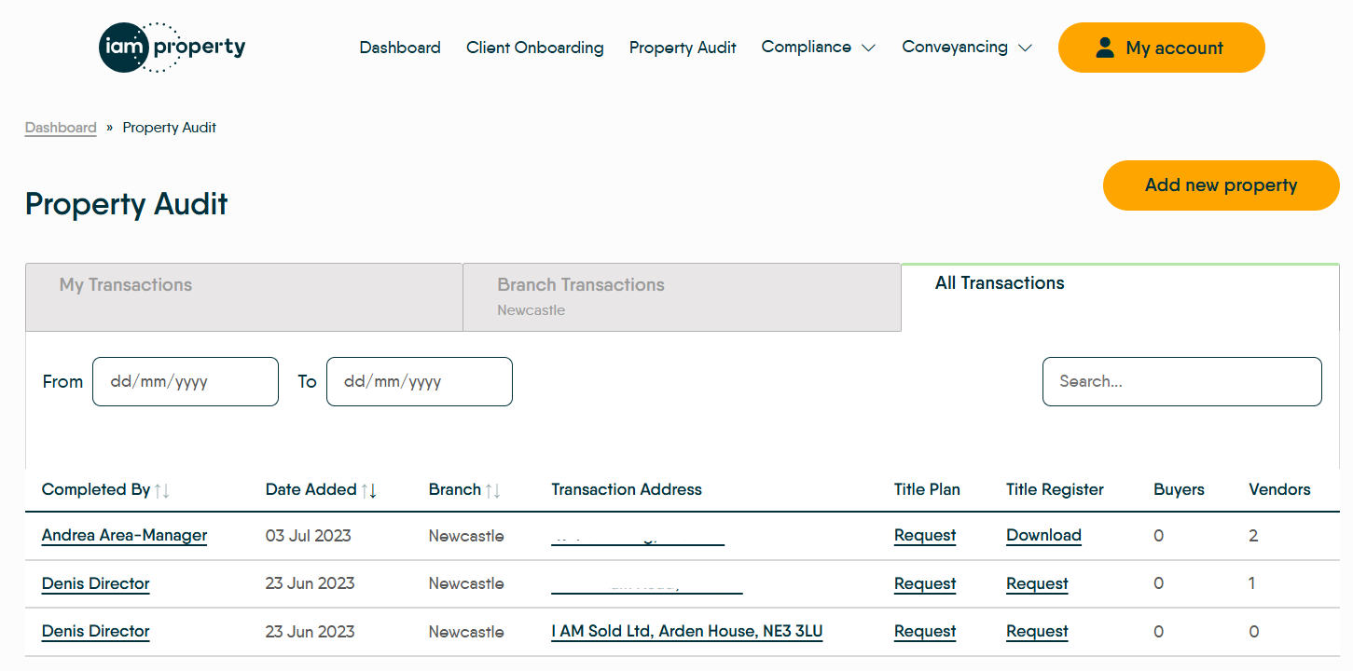Select the All Transactions tab

pyautogui.click(x=1000, y=282)
